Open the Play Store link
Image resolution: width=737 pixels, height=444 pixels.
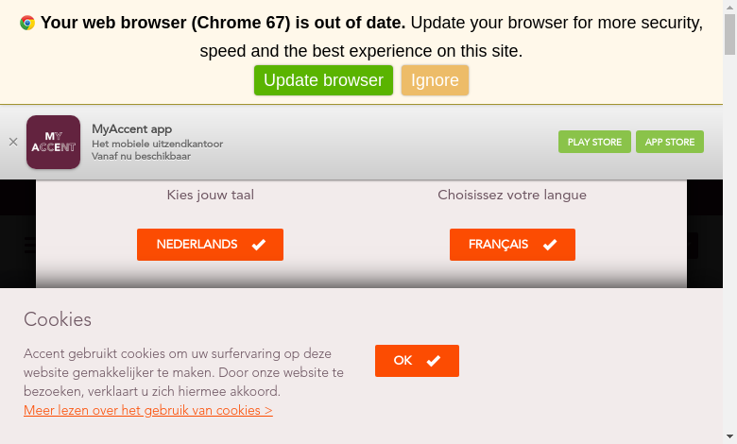[594, 142]
